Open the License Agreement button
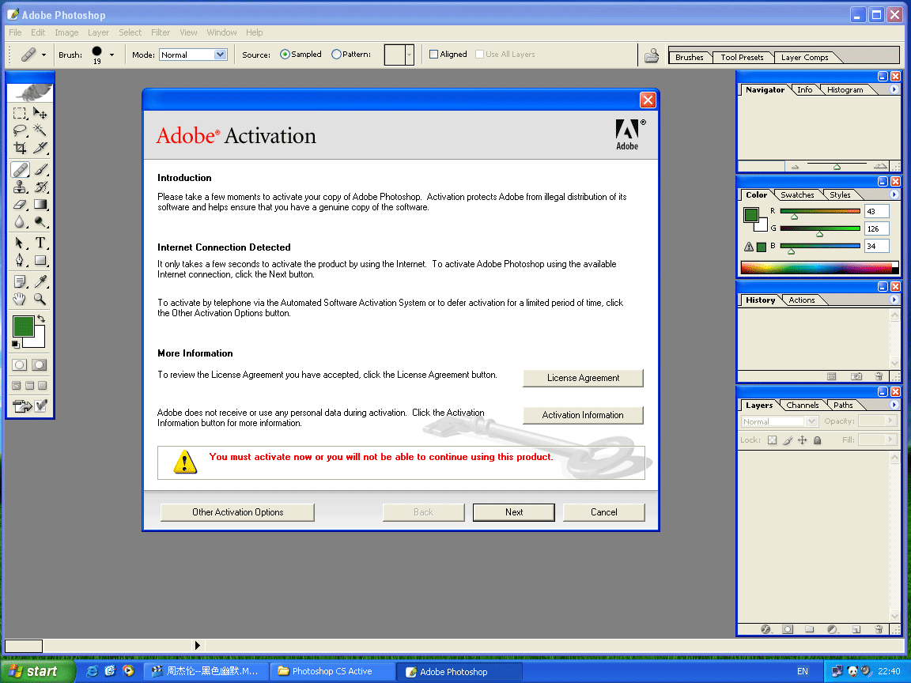The height and width of the screenshot is (683, 911). 583,378
